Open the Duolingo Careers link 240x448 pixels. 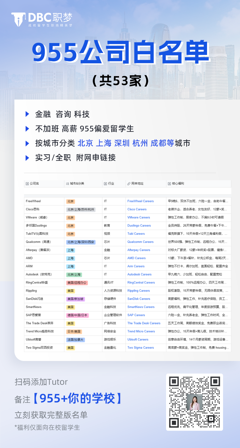click(139, 226)
